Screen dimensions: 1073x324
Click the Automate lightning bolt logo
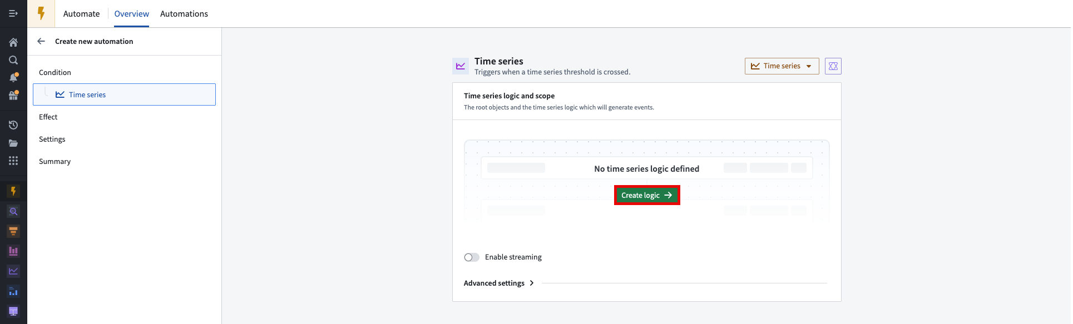(41, 13)
